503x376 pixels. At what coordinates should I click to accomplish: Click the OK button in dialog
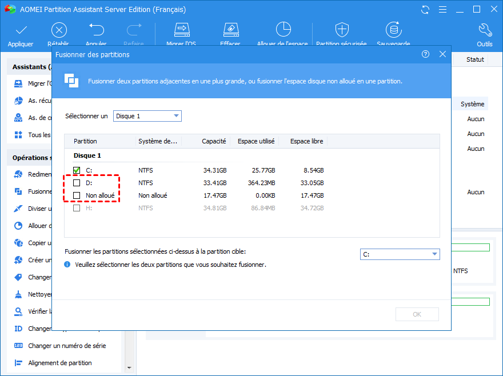[417, 314]
